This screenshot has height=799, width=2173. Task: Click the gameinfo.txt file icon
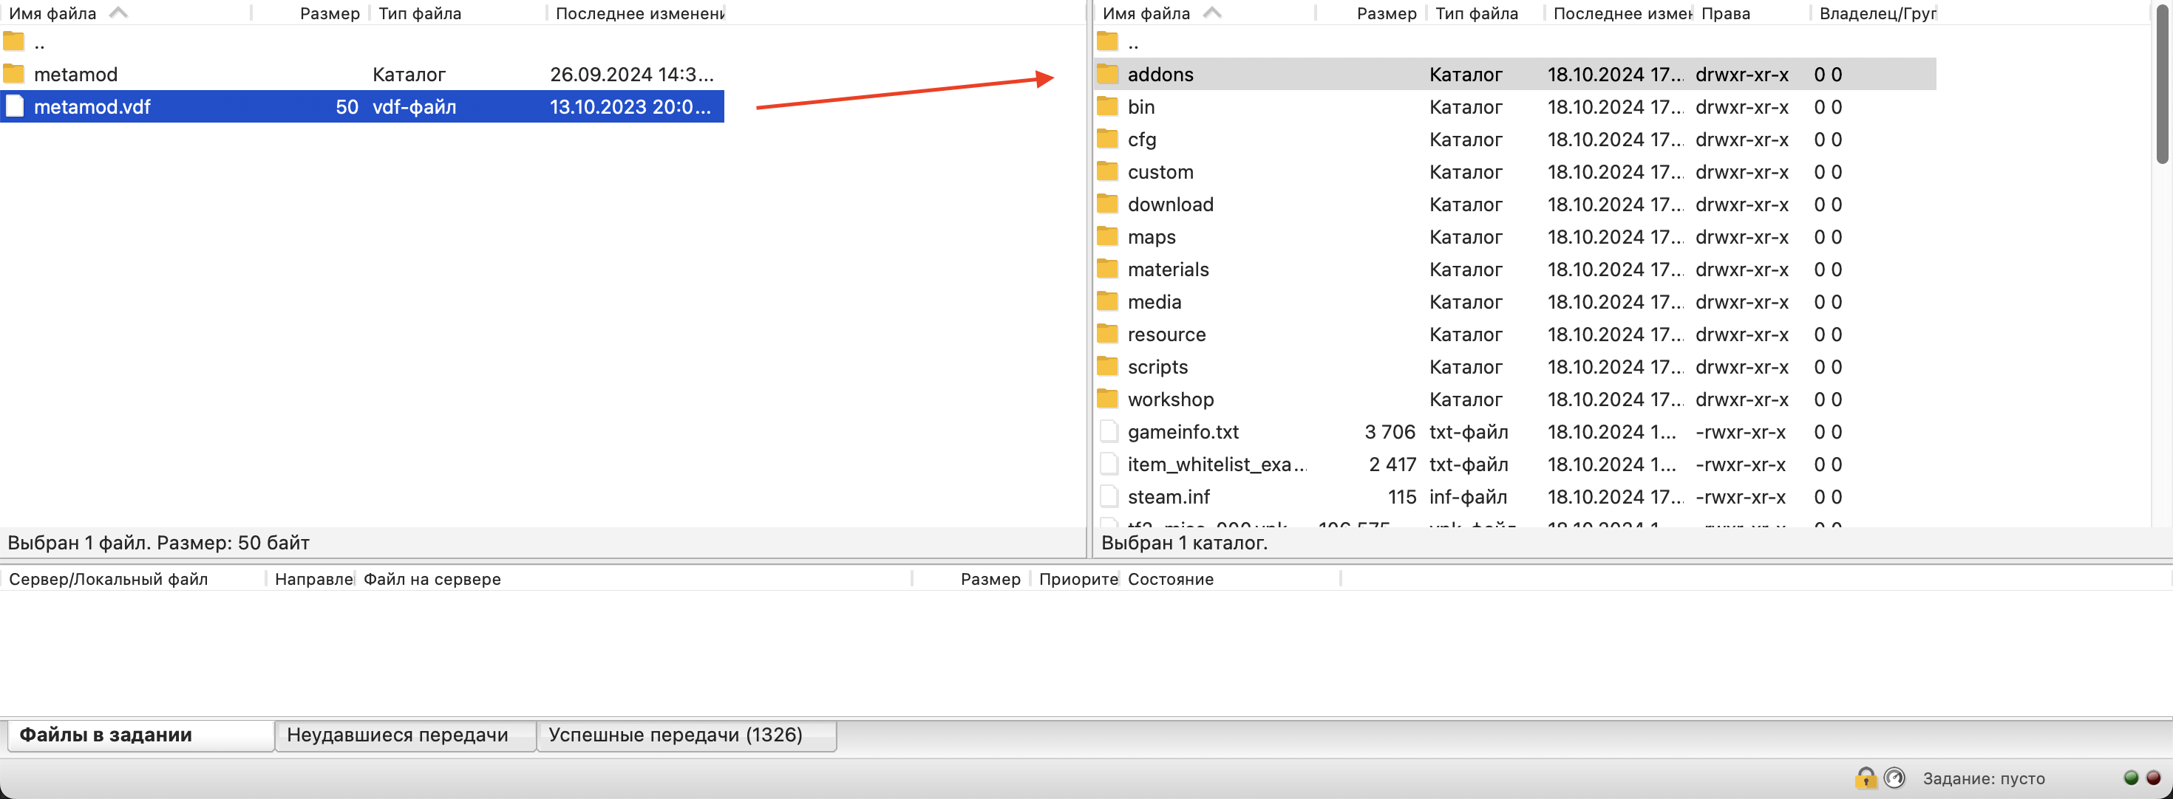(x=1109, y=431)
